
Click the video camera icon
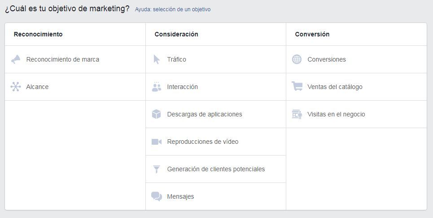coord(157,142)
